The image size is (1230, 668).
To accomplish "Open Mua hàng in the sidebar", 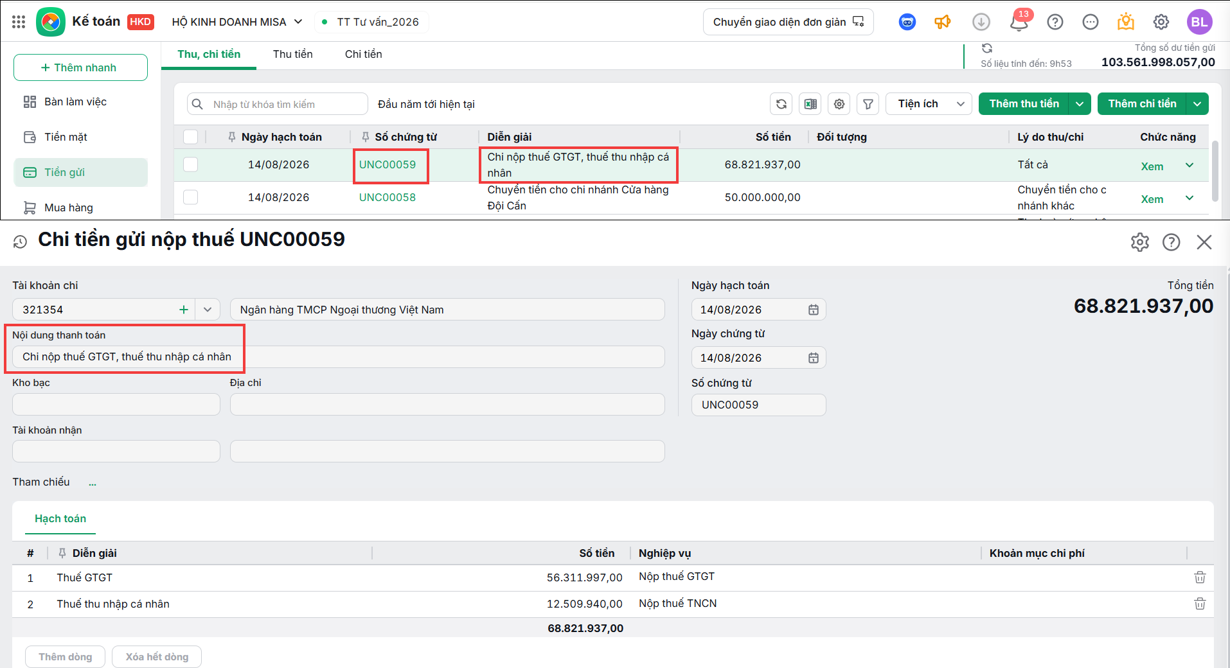I will point(81,208).
